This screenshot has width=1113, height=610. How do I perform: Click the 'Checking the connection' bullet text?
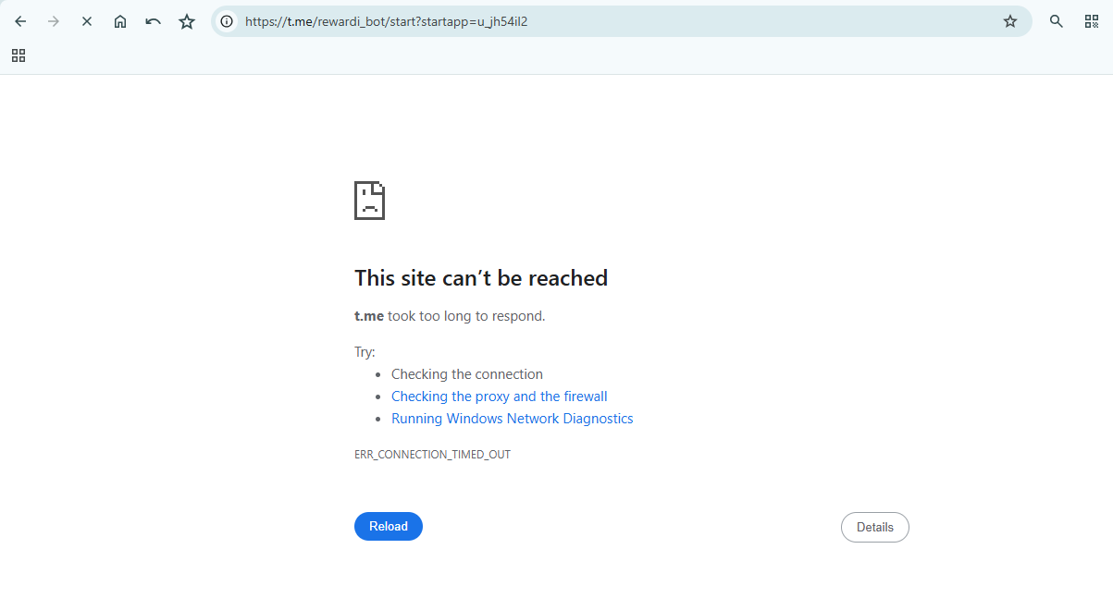pos(467,374)
